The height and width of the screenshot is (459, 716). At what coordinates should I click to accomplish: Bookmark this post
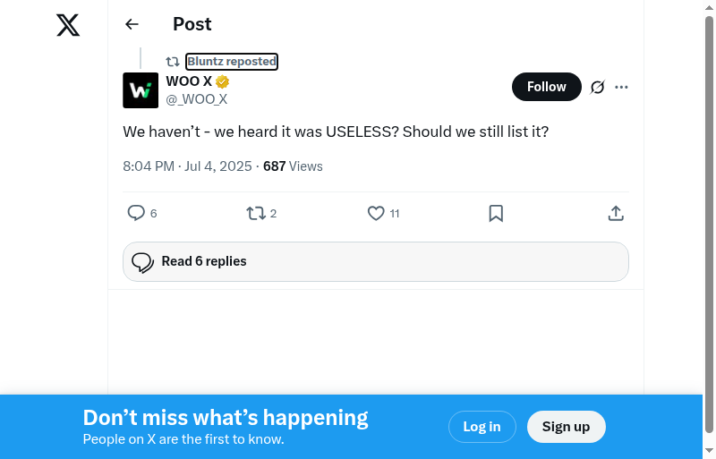tap(496, 213)
